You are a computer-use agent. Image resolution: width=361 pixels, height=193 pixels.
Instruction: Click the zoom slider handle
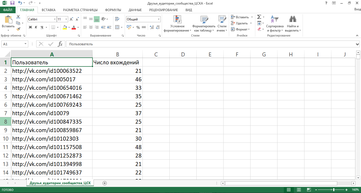click(334, 190)
